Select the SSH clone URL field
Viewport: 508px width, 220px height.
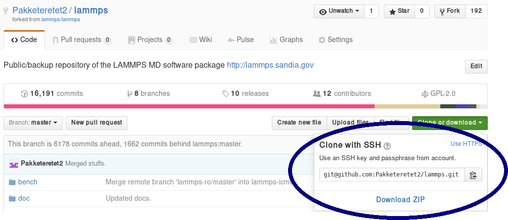(392, 175)
